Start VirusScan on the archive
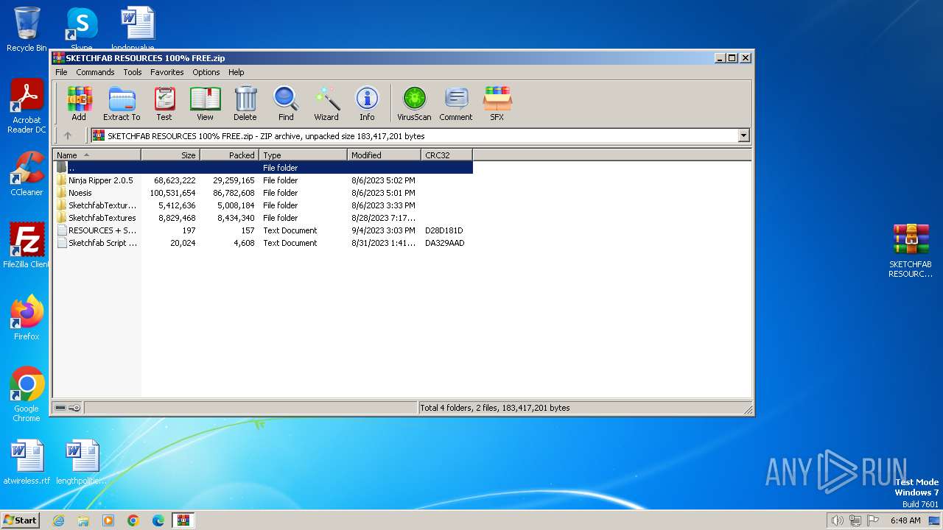Image resolution: width=943 pixels, height=530 pixels. coord(414,103)
